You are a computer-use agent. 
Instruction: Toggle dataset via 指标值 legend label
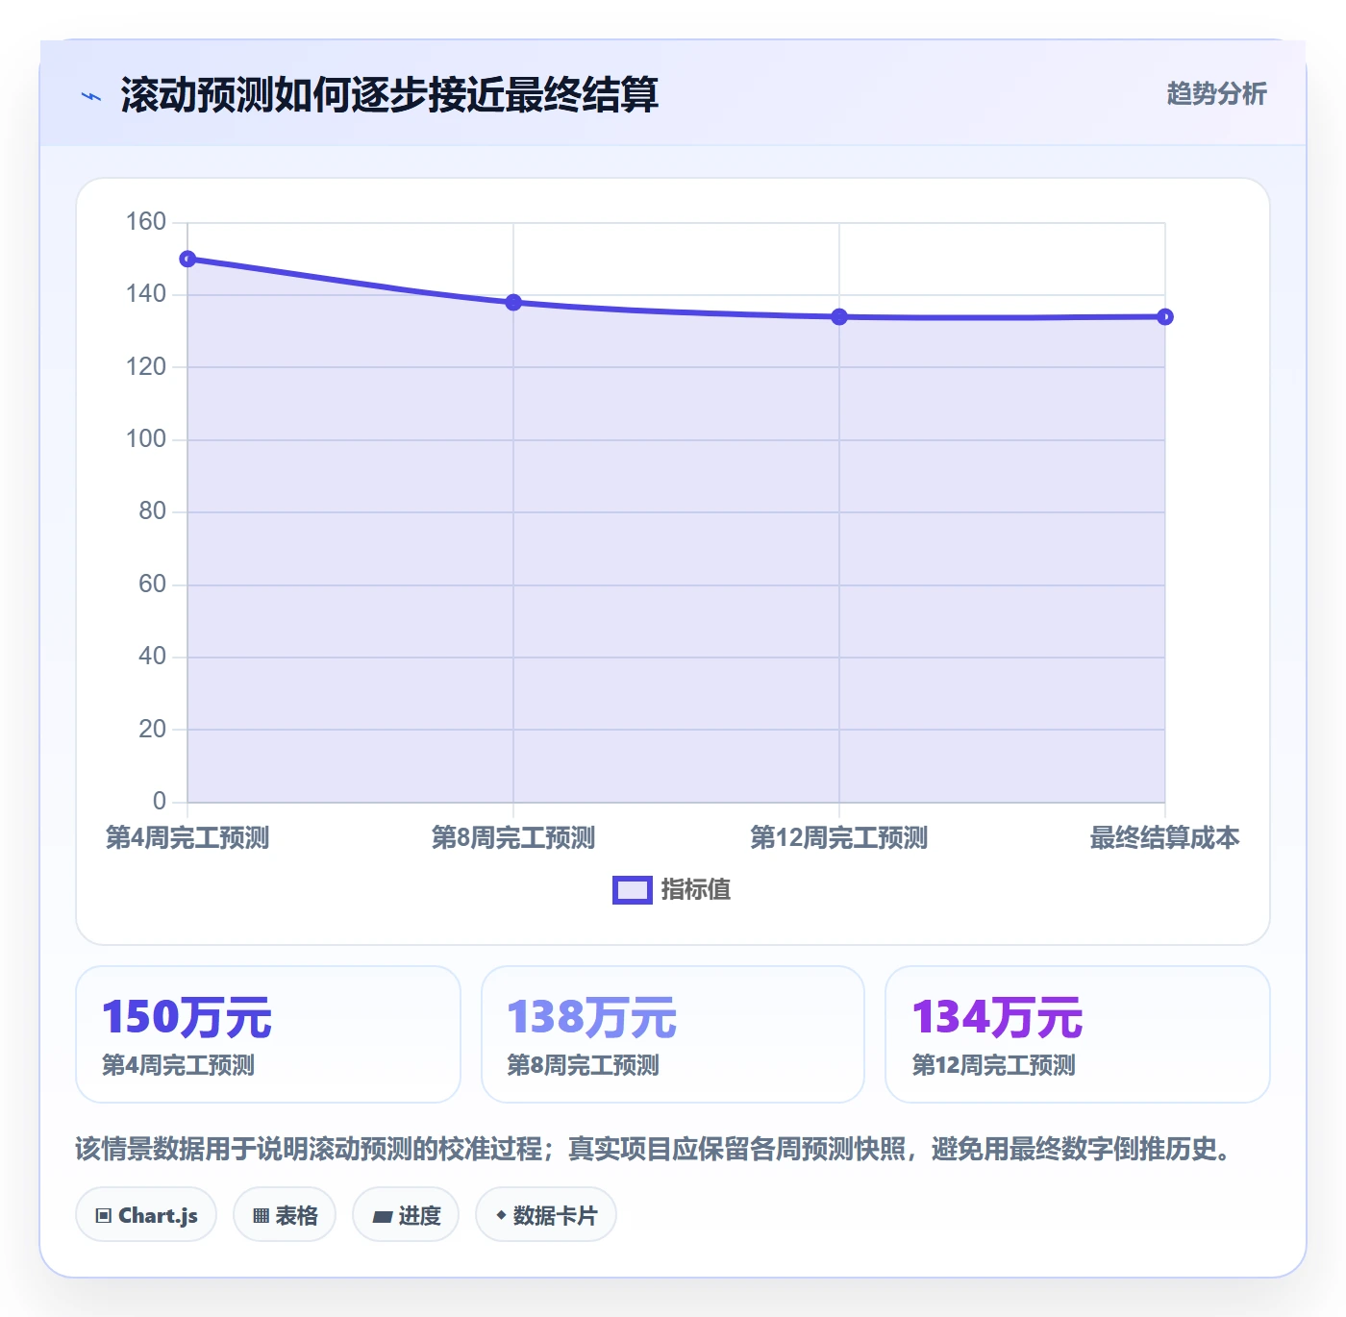pos(696,890)
